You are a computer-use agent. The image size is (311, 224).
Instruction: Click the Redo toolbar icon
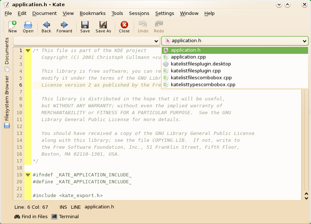point(159,27)
